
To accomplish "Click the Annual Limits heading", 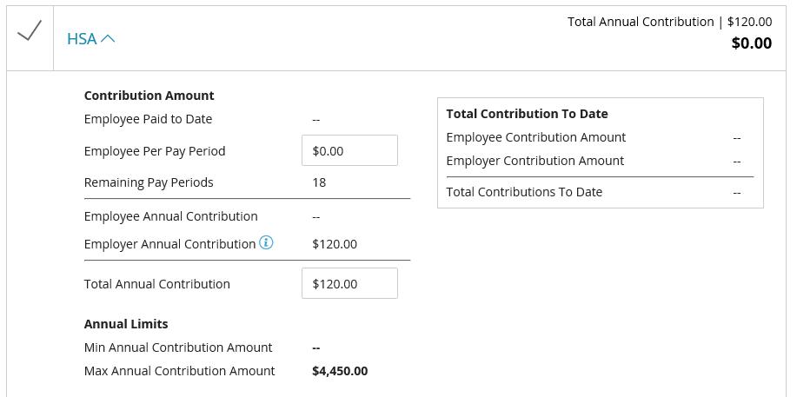I will click(x=126, y=324).
